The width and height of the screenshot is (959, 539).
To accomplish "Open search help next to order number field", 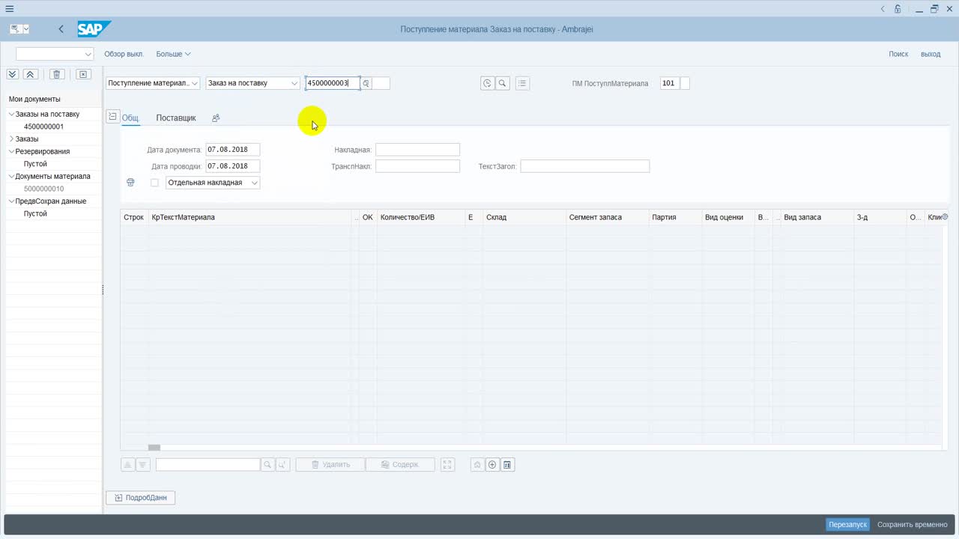I will 366,83.
